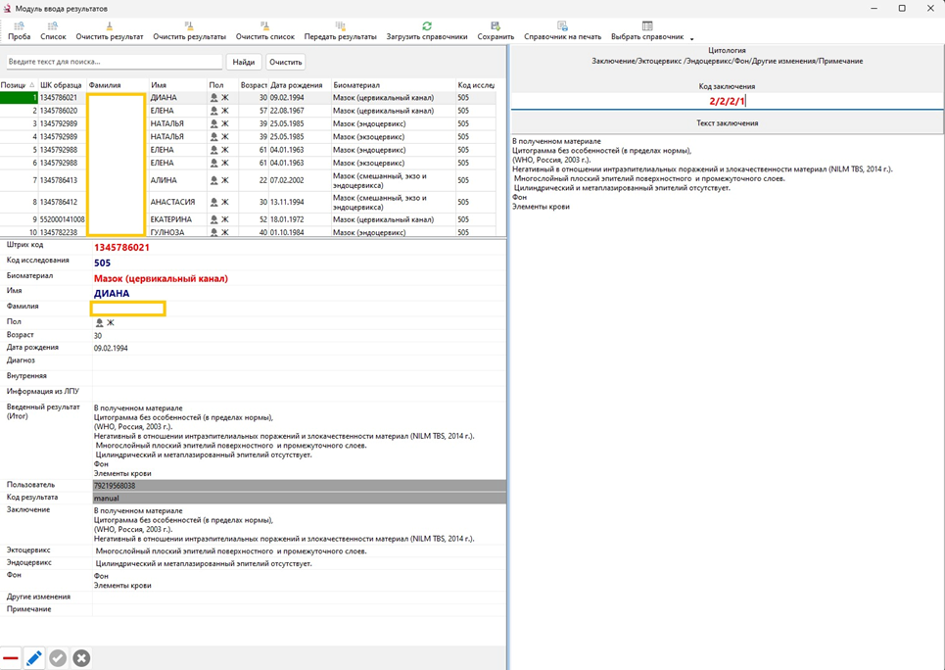The width and height of the screenshot is (945, 670).
Task: Click the Очистить button beside search
Action: coord(285,62)
